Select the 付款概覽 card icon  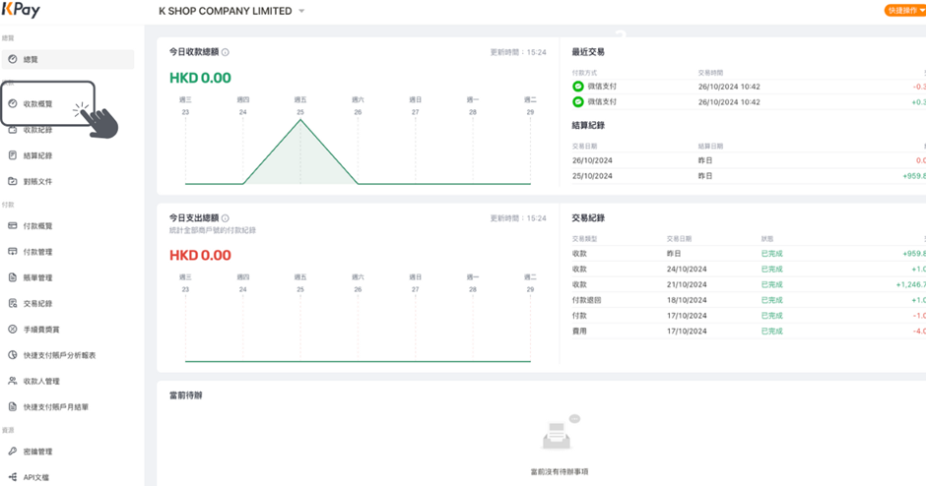pyautogui.click(x=13, y=225)
